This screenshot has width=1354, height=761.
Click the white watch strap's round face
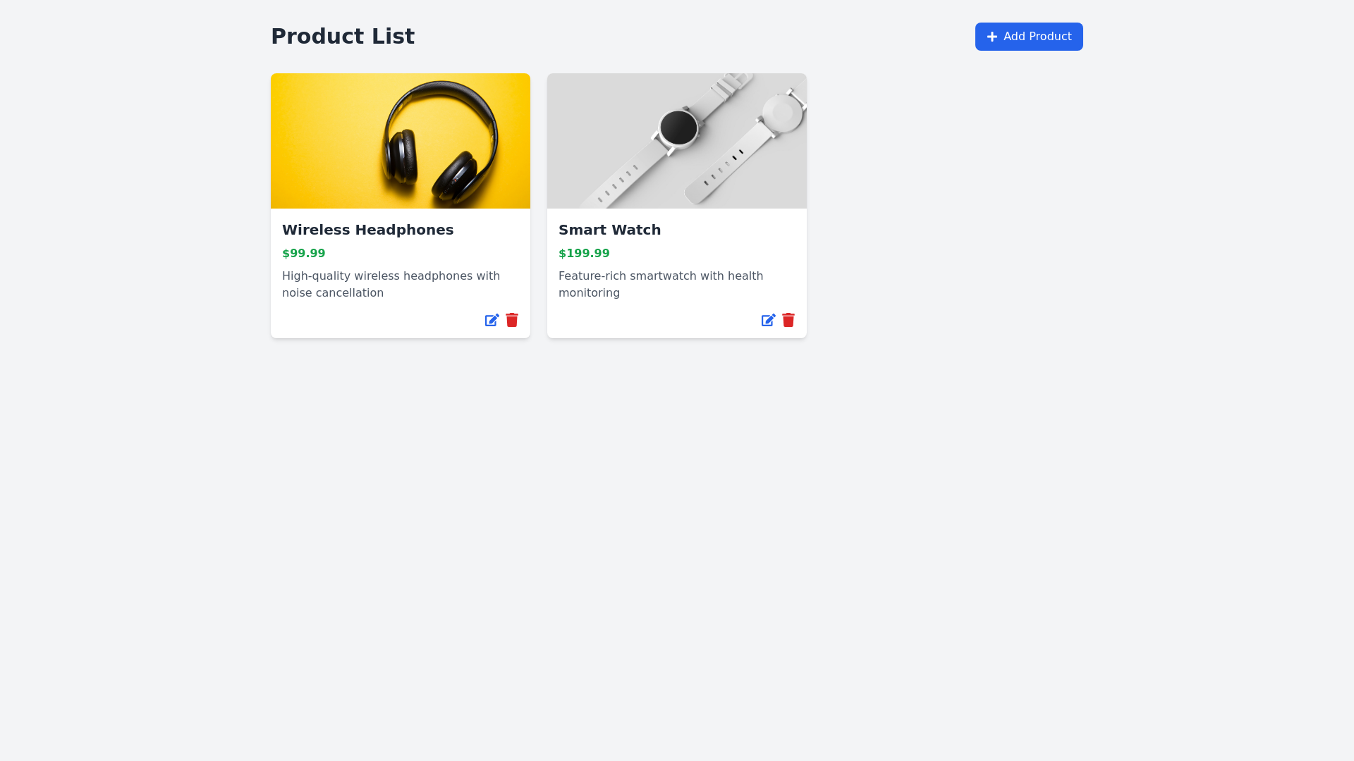(783, 113)
